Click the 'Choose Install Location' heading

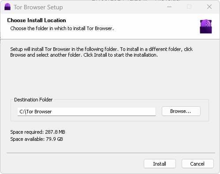37,20
